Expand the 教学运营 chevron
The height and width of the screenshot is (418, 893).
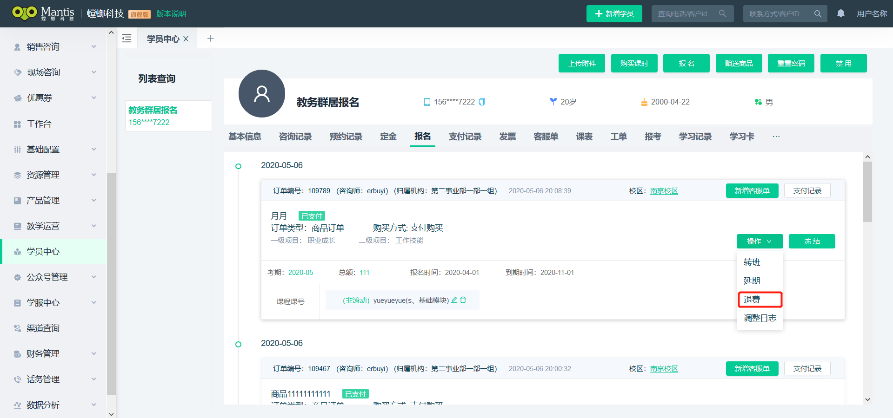[93, 226]
